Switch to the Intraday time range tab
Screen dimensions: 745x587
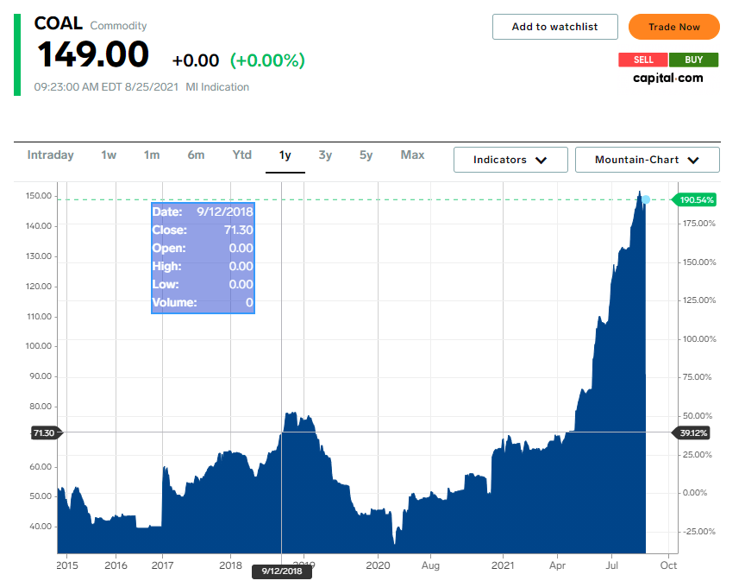[50, 155]
